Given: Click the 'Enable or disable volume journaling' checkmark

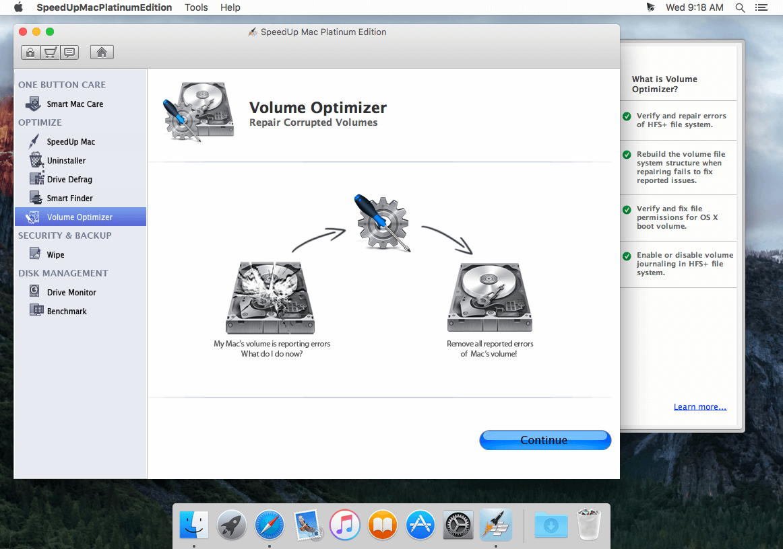Looking at the screenshot, I should click(x=627, y=256).
